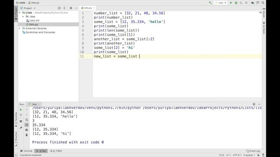This screenshot has width=280, height=157.
Task: Click the layout window icon beside search
Action: point(258,3)
